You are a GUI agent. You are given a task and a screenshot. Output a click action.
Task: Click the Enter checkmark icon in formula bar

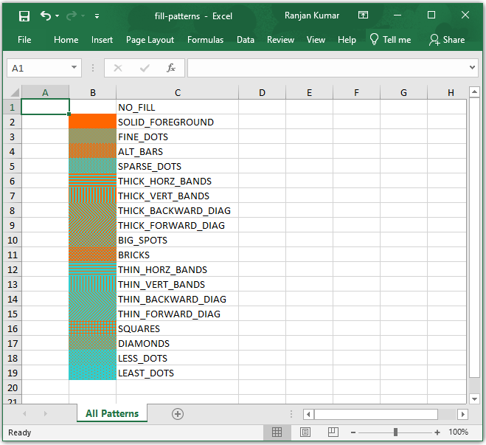click(x=145, y=68)
